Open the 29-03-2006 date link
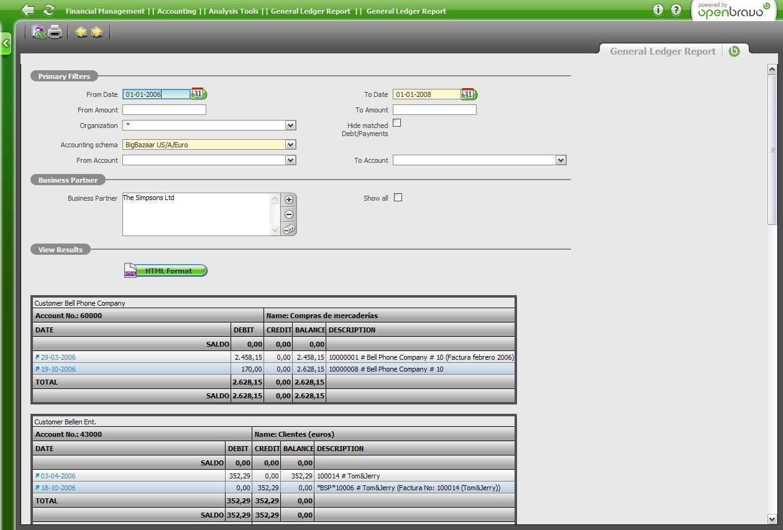Viewport: 783px width, 530px height. coord(58,357)
